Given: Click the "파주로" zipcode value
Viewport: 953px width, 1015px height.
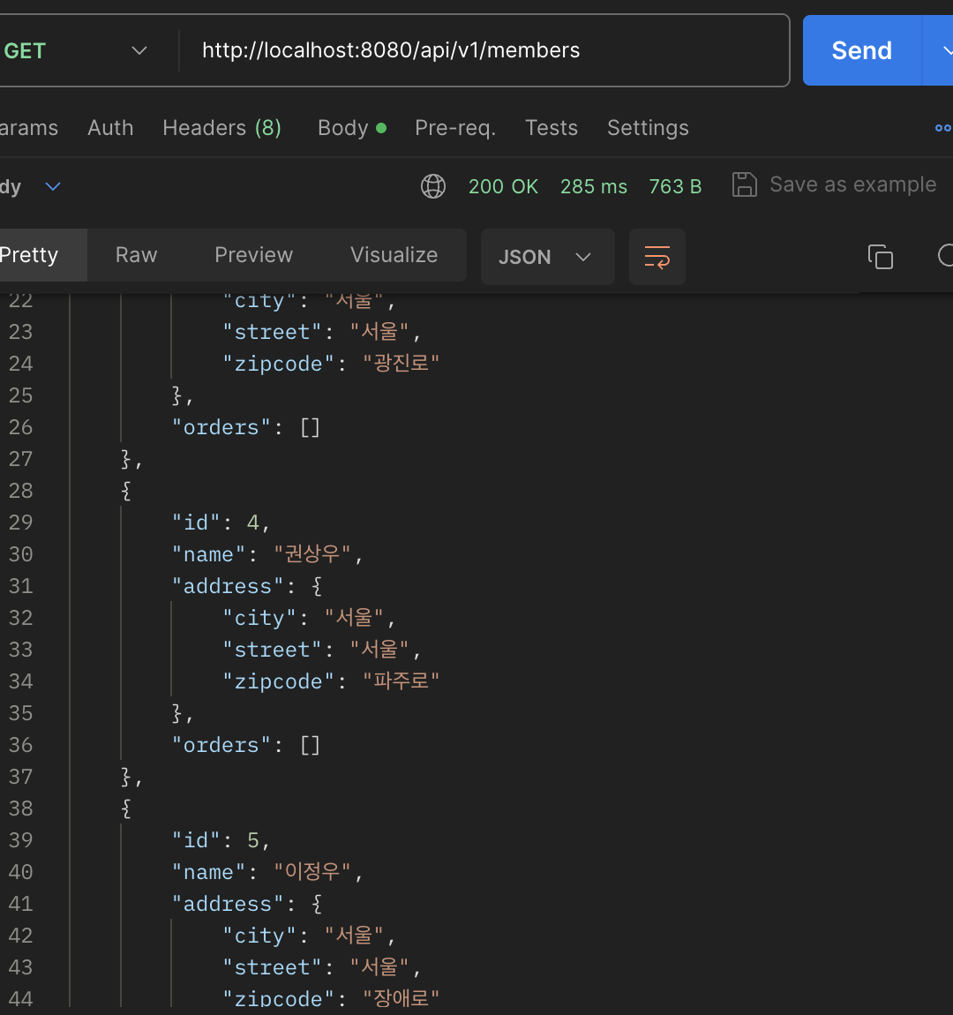Looking at the screenshot, I should pyautogui.click(x=401, y=681).
